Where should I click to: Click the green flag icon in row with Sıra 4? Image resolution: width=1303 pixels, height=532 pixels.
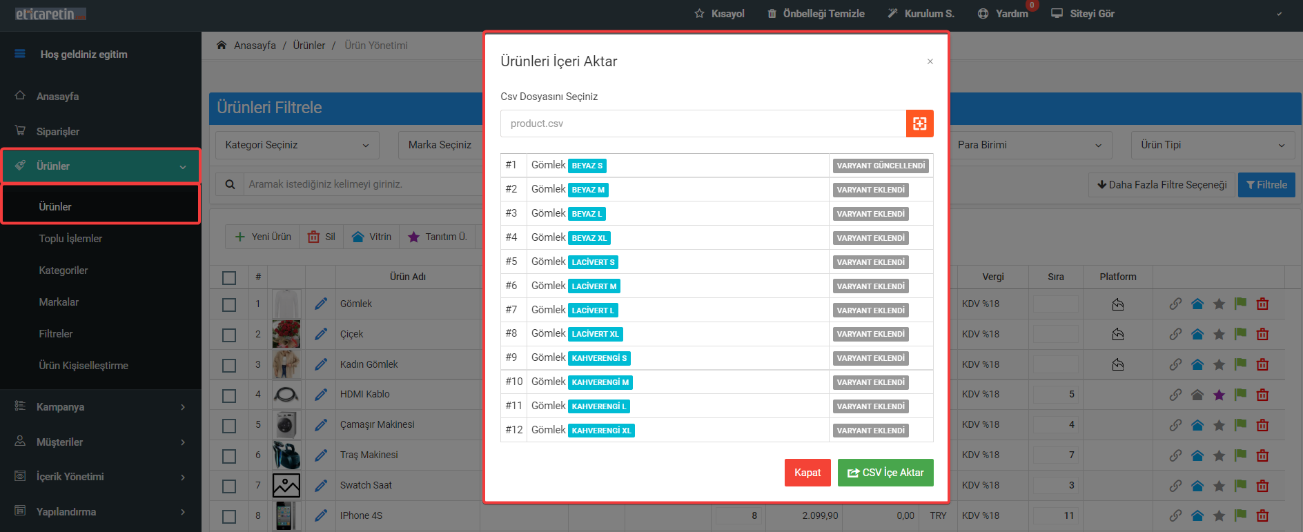coord(1240,424)
